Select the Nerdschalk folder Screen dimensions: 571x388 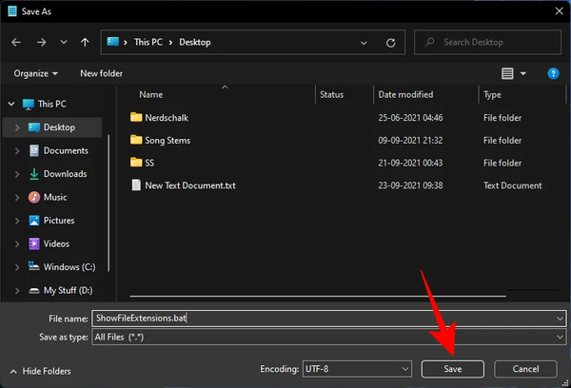coord(167,118)
